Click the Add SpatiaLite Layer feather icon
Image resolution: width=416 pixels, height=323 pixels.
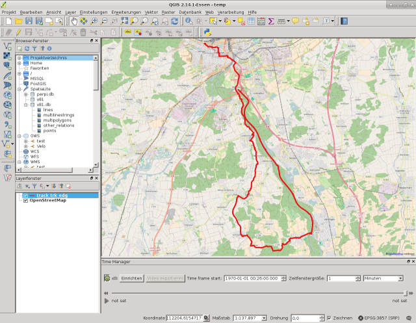click(7, 75)
